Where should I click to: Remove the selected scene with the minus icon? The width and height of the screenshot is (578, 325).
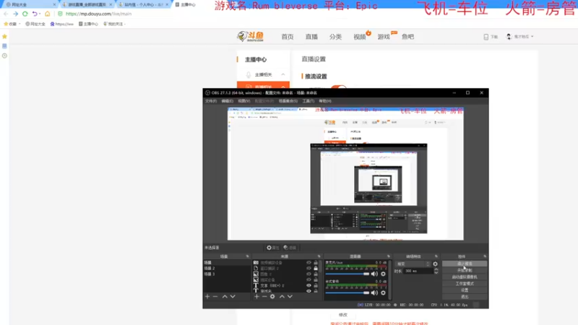215,296
